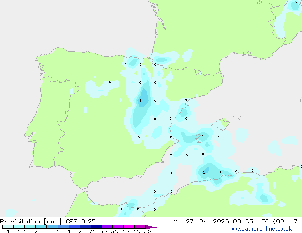This screenshot has width=302, height=233.
Task: Click the legend label "30"
Action: (103, 231)
